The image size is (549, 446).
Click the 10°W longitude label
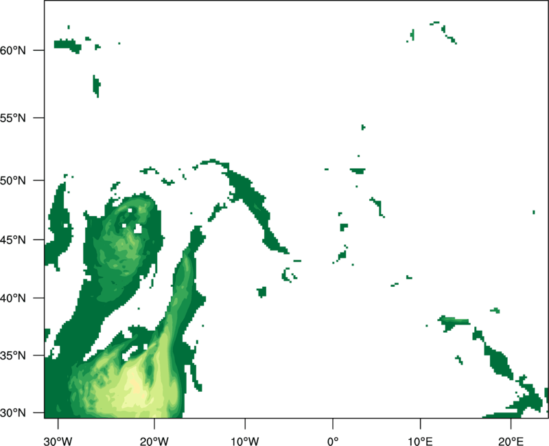[x=245, y=441]
